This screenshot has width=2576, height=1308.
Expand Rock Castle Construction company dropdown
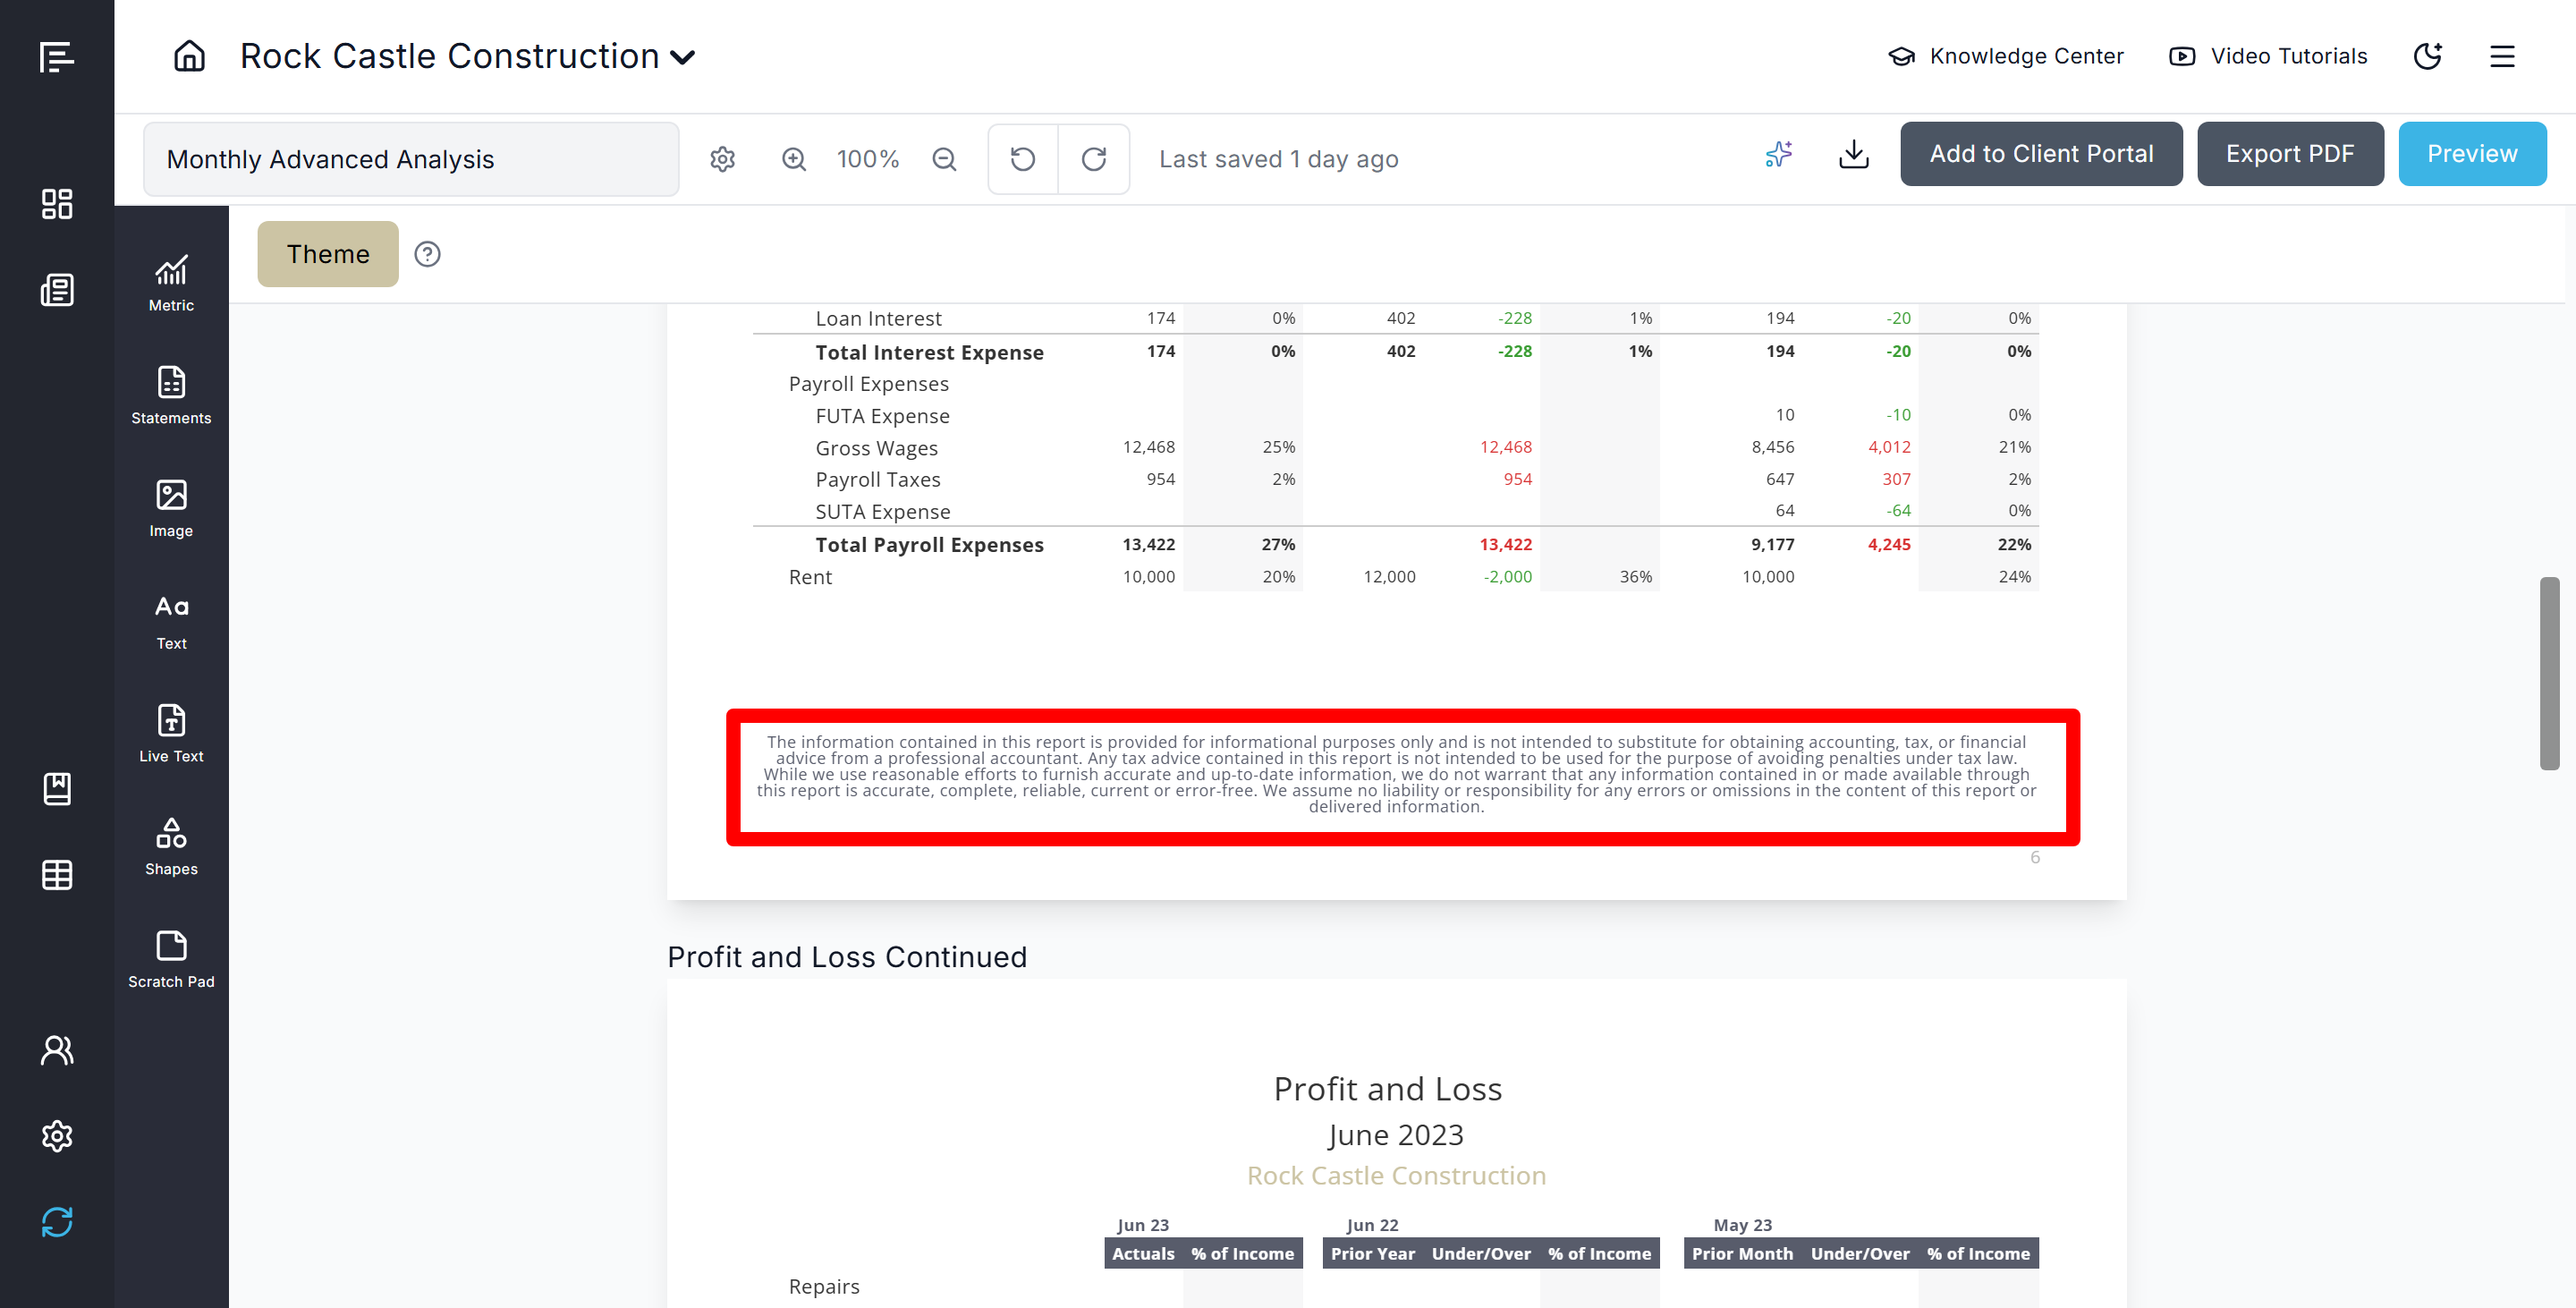coord(683,57)
